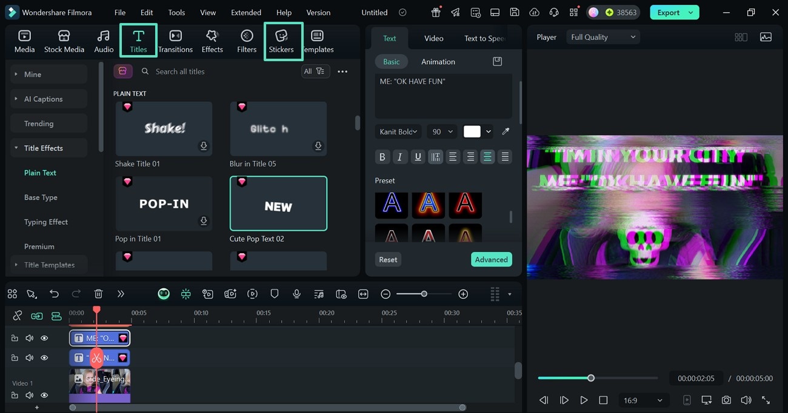This screenshot has height=413, width=788.
Task: Click the save preset icon beside Animation
Action: pos(497,61)
